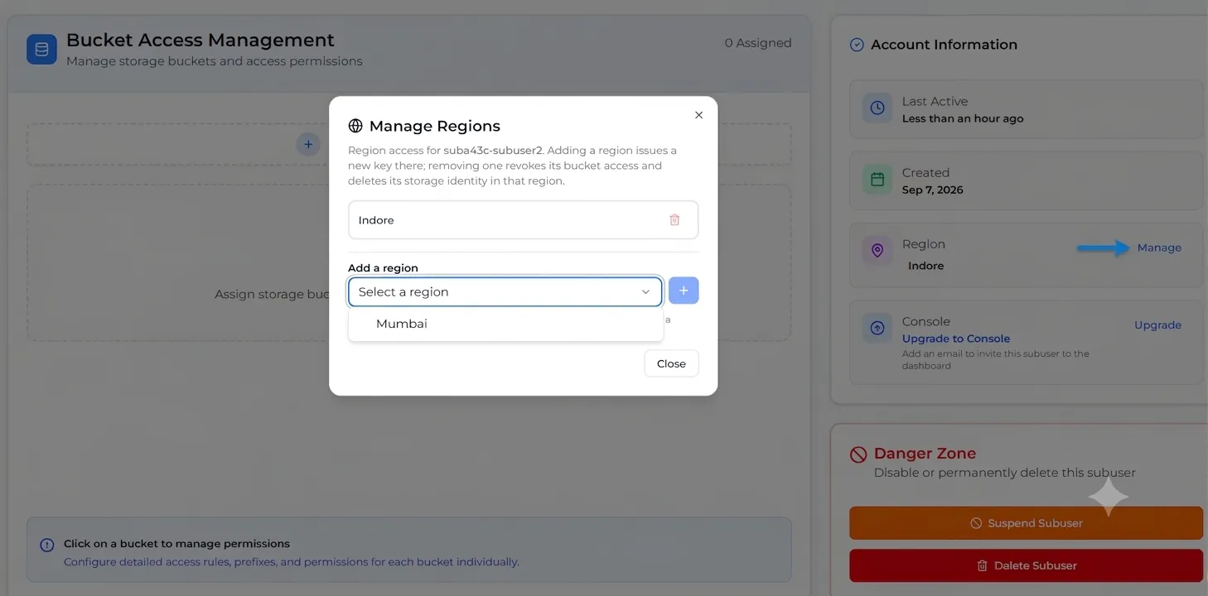Click the Bucket Access Management database icon

tap(41, 49)
